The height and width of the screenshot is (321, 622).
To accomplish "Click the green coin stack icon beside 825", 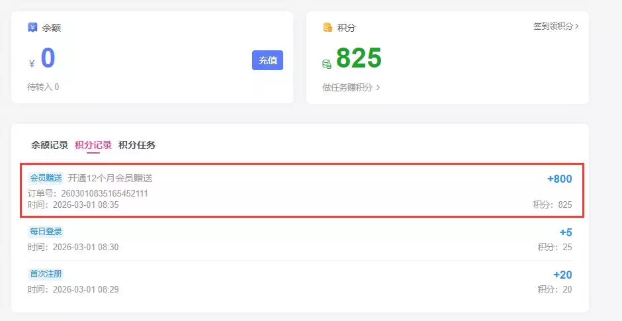I will 327,64.
